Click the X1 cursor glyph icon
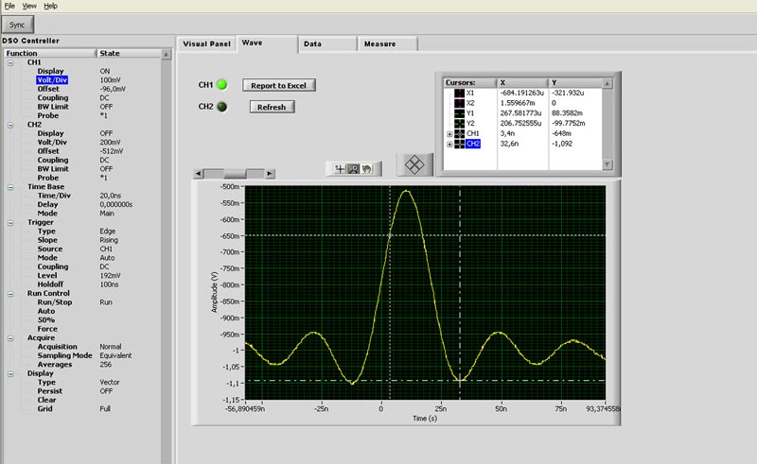 [459, 94]
